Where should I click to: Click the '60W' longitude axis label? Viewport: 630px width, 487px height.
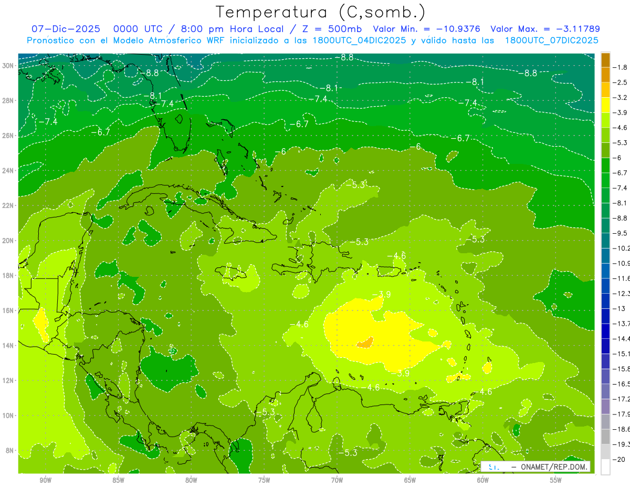[x=482, y=480]
